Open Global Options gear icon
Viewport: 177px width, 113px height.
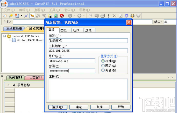127,16
